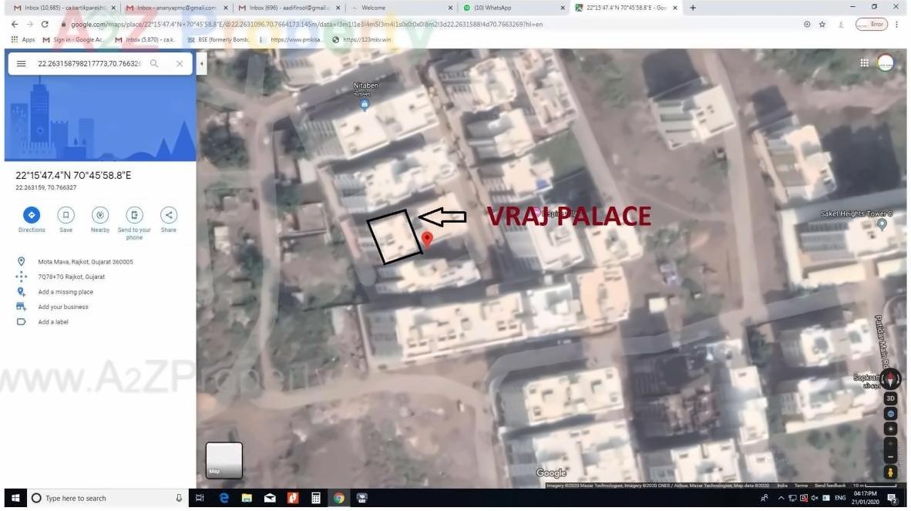This screenshot has height=511, width=911.
Task: Open the Map inset thumbnail at bottom left
Action: (x=224, y=459)
